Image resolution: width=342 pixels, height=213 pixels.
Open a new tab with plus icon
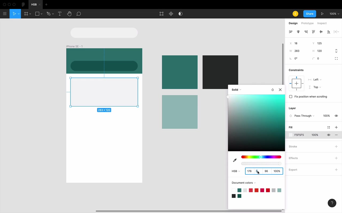point(46,5)
